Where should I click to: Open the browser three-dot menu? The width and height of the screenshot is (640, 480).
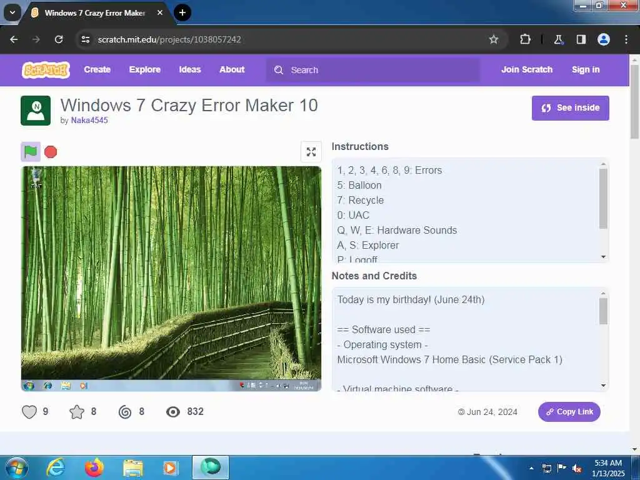point(626,39)
